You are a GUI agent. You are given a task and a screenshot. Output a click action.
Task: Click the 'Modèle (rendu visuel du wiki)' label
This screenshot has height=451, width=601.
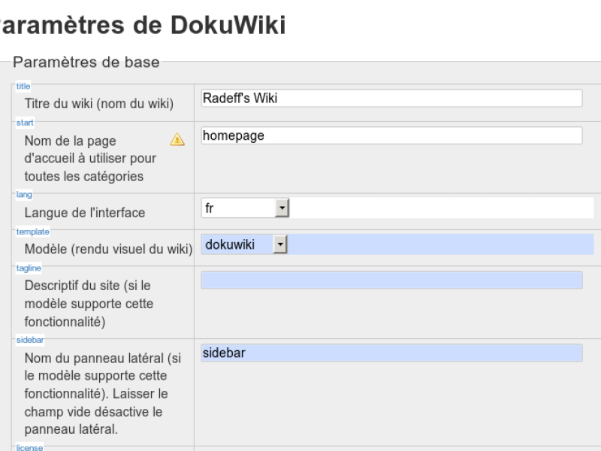coord(108,249)
